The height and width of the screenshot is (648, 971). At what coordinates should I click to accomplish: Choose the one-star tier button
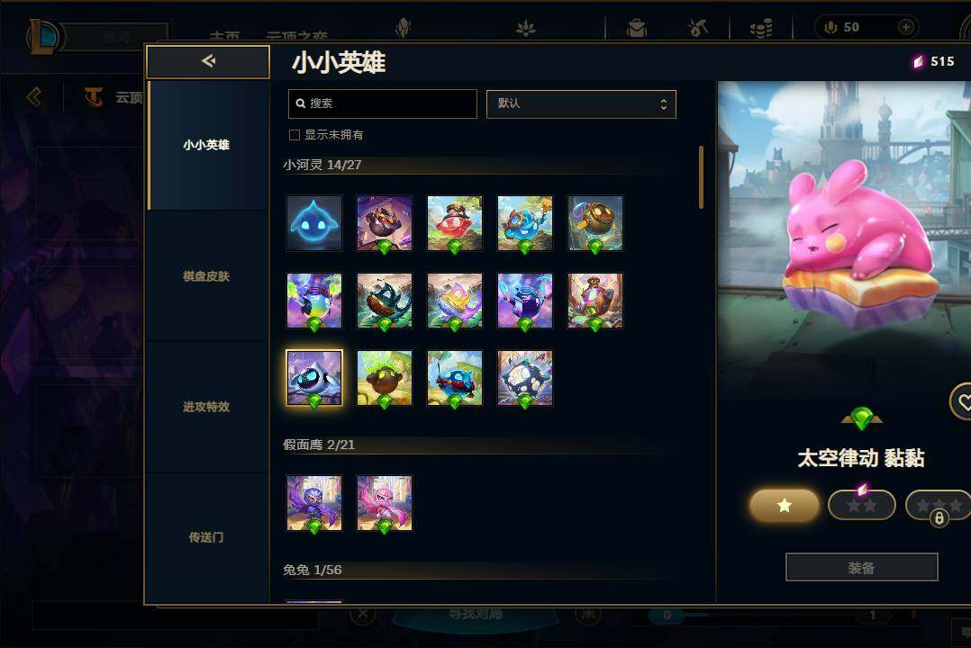784,506
